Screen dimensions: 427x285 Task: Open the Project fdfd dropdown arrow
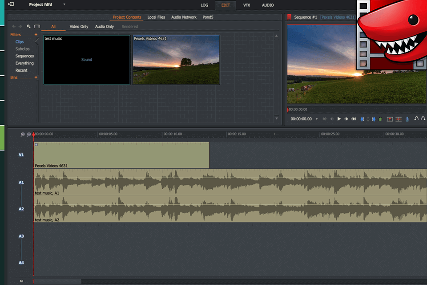[x=64, y=4]
